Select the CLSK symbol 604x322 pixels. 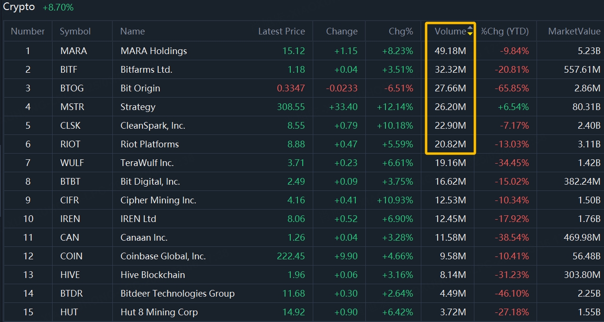click(71, 125)
